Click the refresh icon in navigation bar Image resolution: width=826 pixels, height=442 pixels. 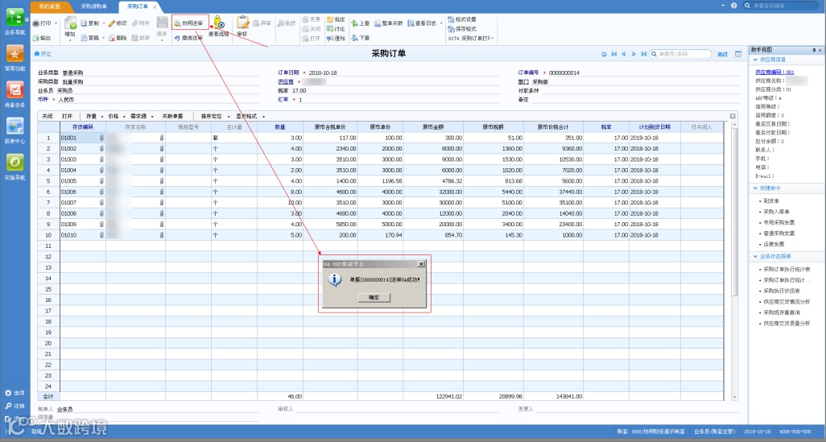click(605, 54)
